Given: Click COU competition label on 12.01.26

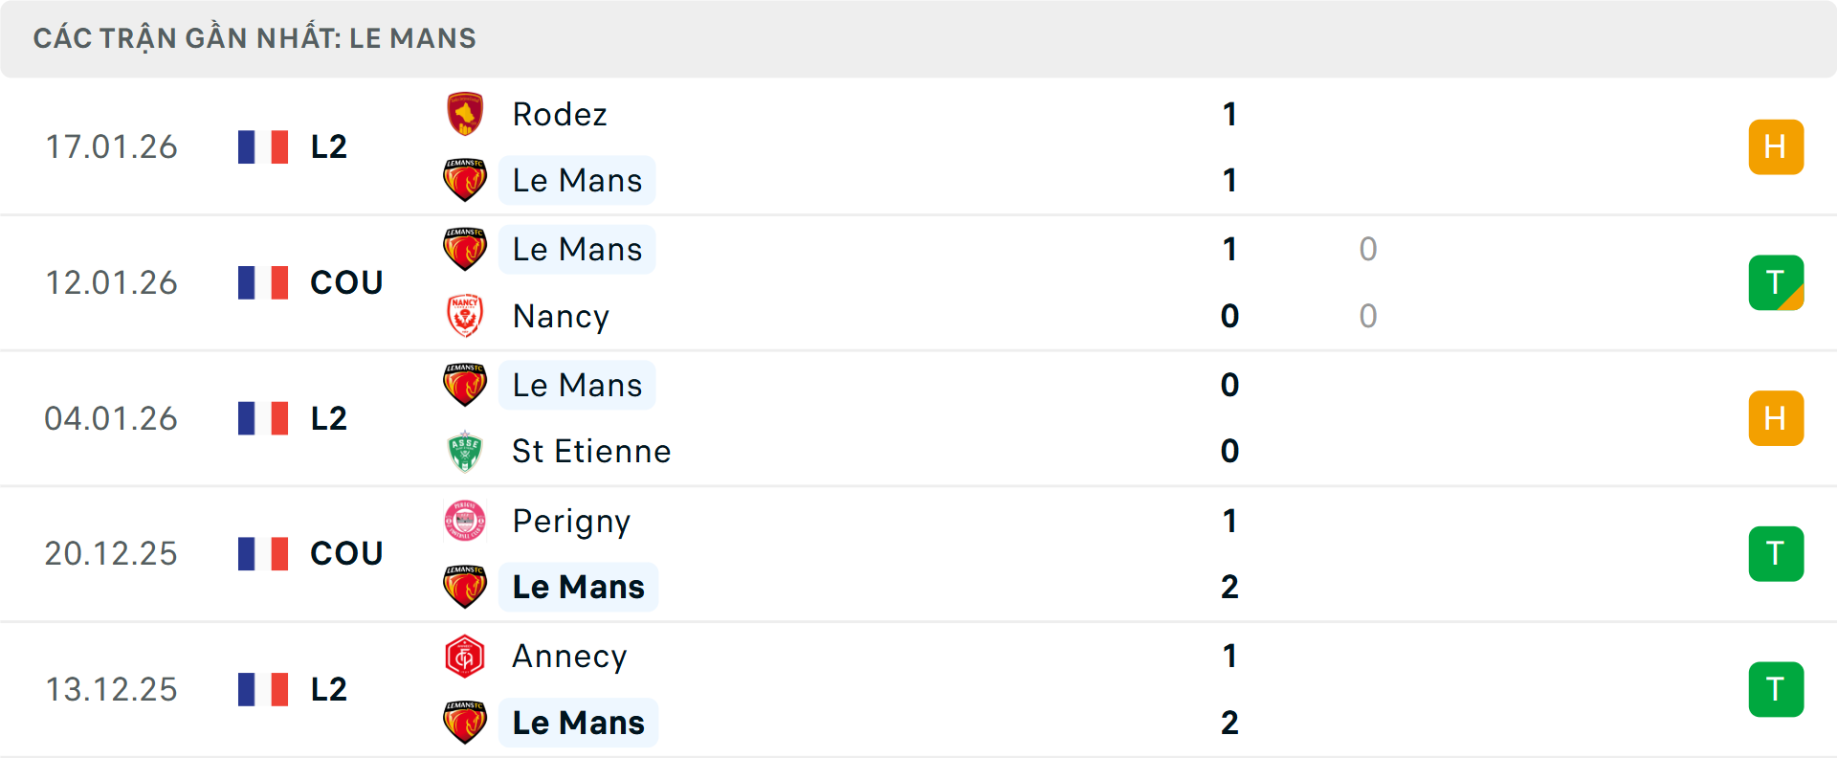Looking at the screenshot, I should click(x=346, y=282).
